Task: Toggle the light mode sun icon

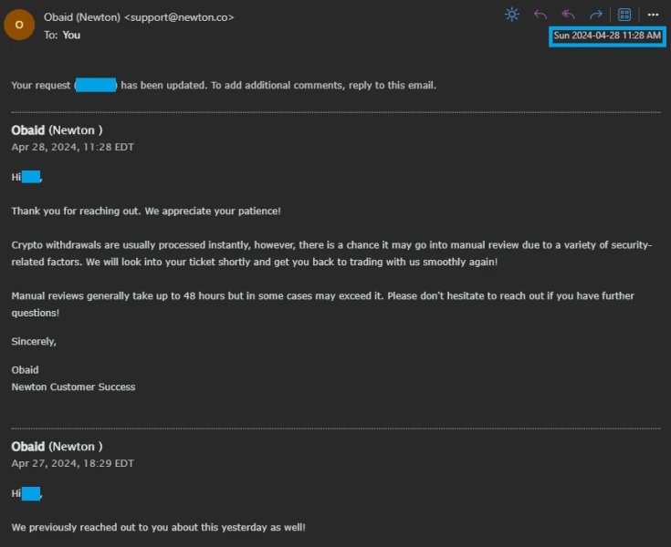Action: [x=512, y=15]
